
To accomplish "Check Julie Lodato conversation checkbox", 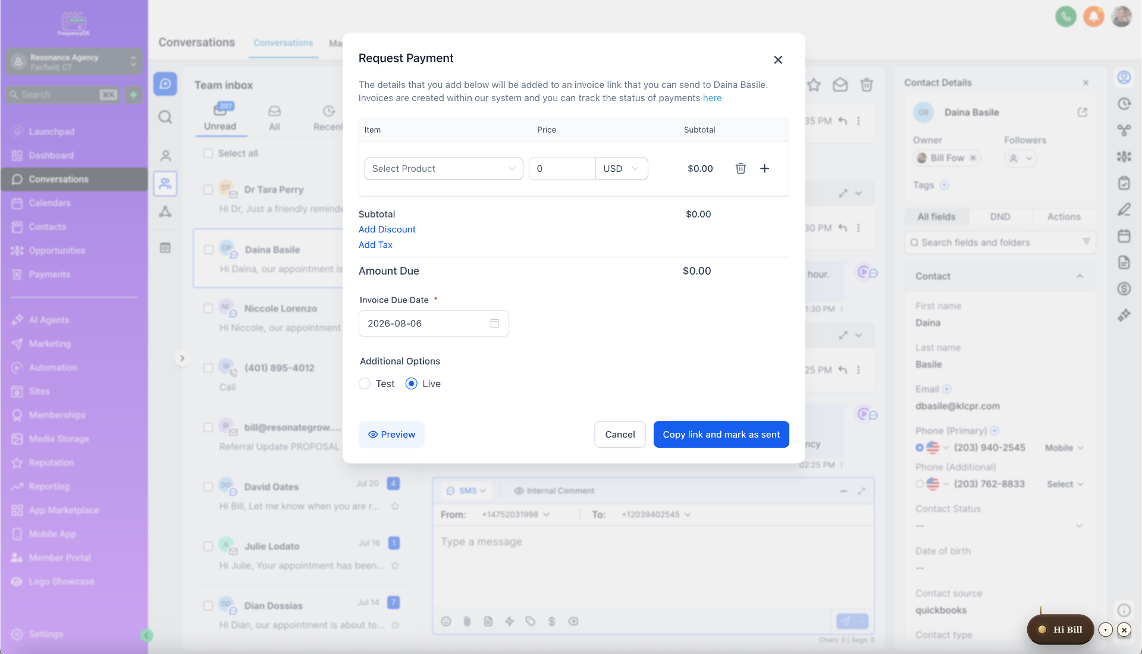I will (x=208, y=546).
